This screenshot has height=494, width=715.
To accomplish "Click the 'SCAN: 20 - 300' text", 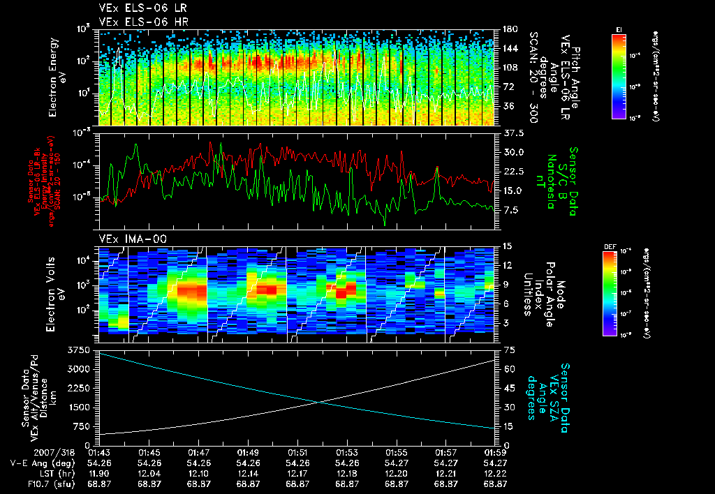I will [534, 77].
